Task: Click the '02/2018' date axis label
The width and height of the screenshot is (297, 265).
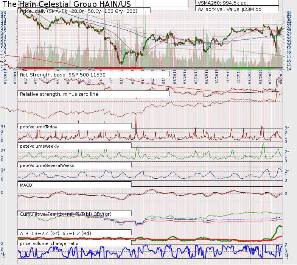Action: [5, 76]
